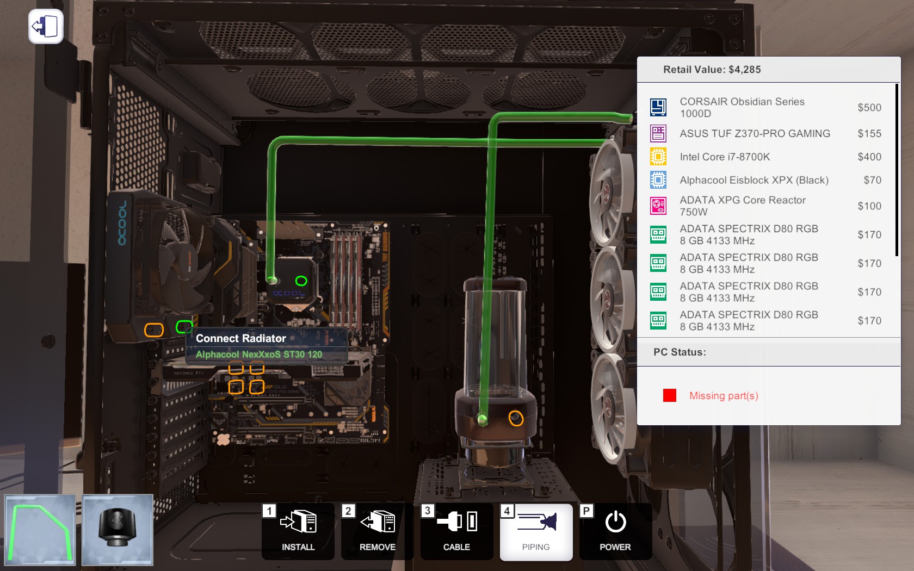Click the $155 motherboard price
The width and height of the screenshot is (914, 571).
pyautogui.click(x=869, y=133)
